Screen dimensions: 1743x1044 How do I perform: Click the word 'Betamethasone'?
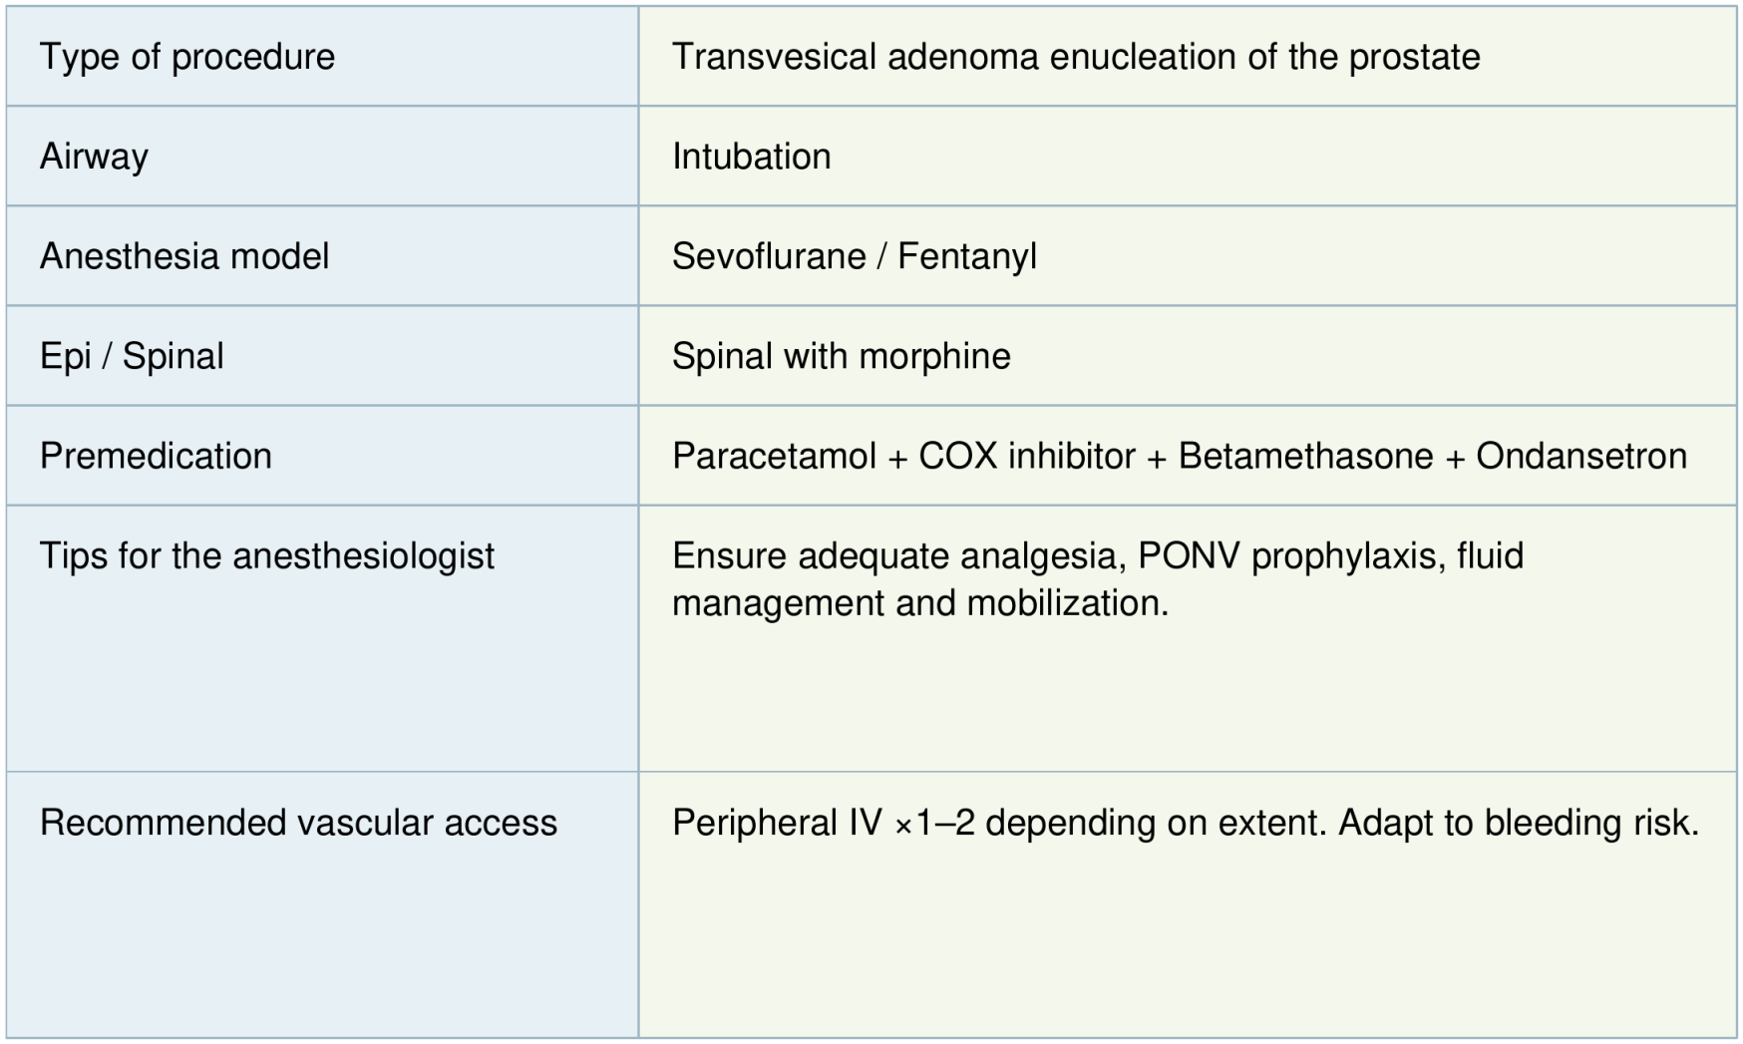pos(1305,456)
